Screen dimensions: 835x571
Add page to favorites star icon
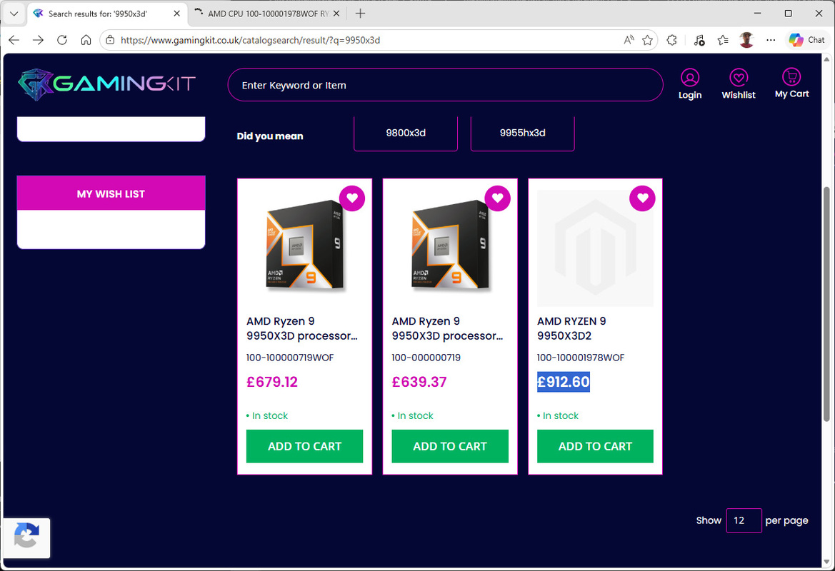tap(647, 40)
